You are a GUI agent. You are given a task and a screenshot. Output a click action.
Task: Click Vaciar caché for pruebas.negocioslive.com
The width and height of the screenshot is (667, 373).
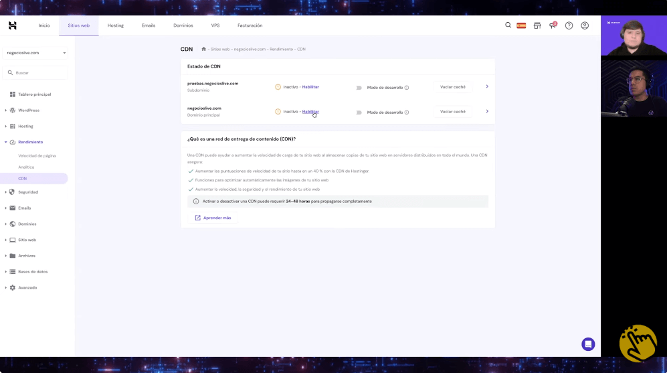pos(453,87)
